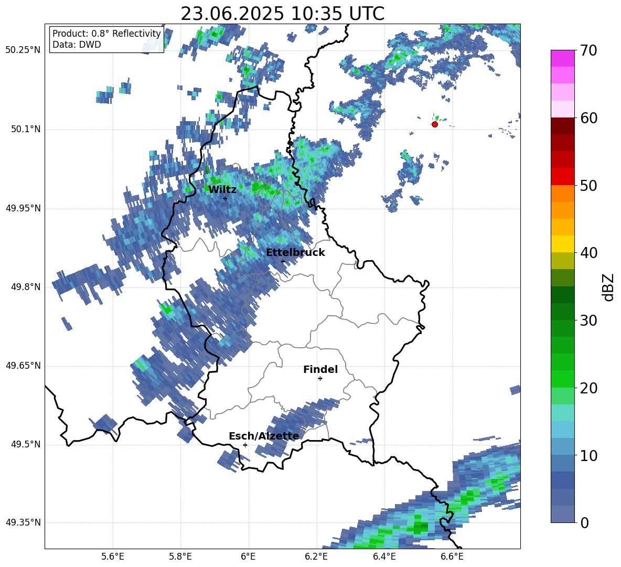Click the 6.2°E longitude label
Image resolution: width=621 pixels, height=567 pixels.
tap(316, 557)
